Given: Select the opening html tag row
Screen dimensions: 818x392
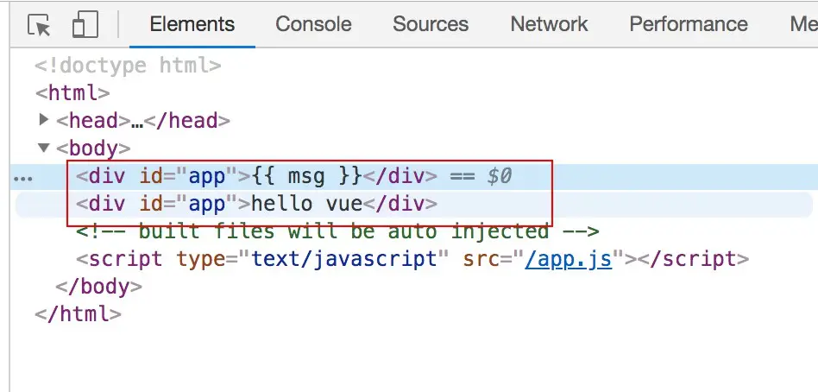Looking at the screenshot, I should point(72,93).
